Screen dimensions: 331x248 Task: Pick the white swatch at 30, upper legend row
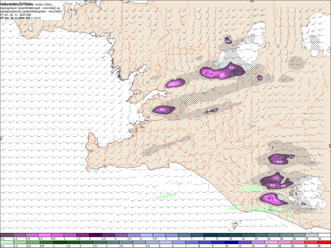[x=324, y=235]
